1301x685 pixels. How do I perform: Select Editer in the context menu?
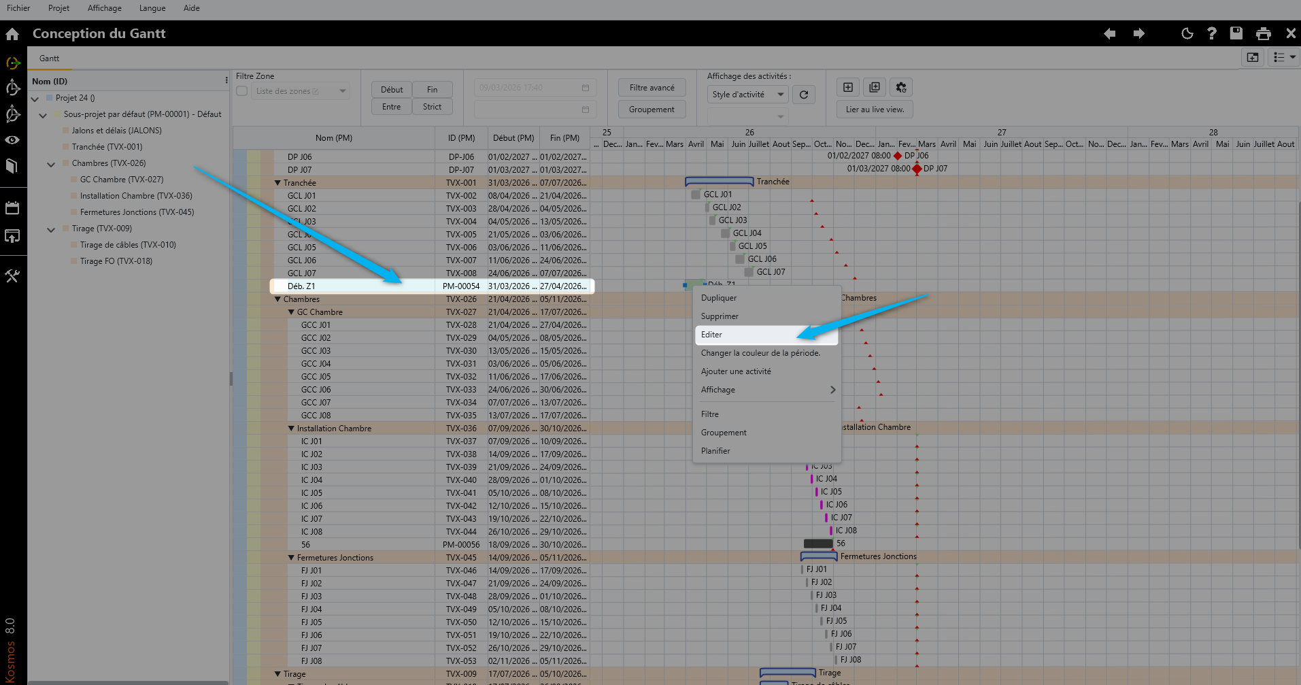click(x=712, y=335)
